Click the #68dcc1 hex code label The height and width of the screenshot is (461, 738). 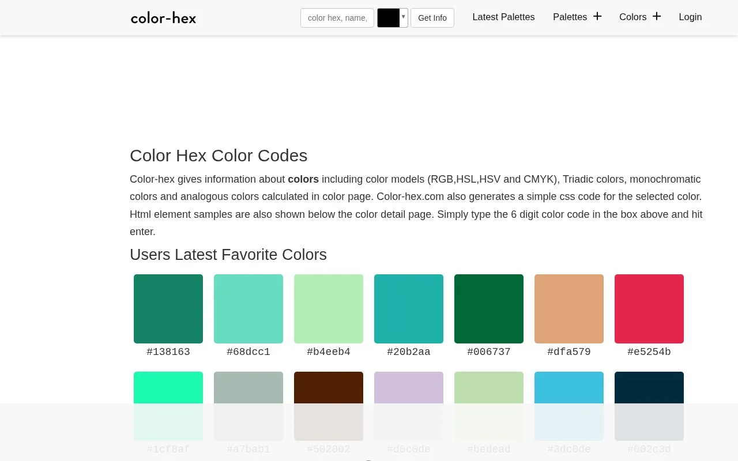248,352
